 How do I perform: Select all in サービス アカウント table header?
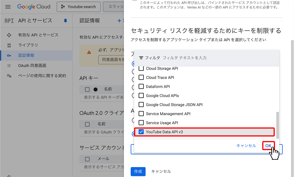tap(87, 159)
